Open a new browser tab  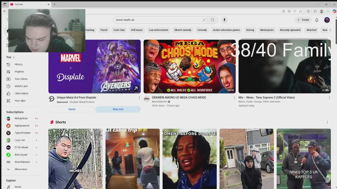[54, 4]
